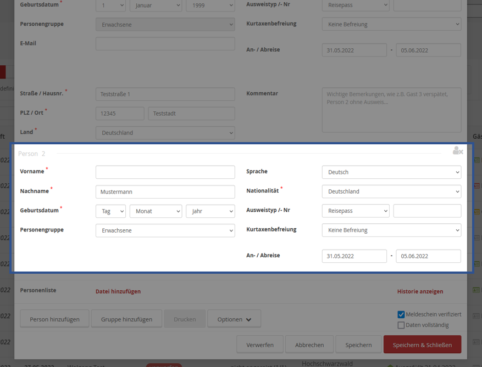Viewport: 482px width, 367px height.
Task: Select the Jahr dropdown for Person 2
Action: pyautogui.click(x=210, y=211)
